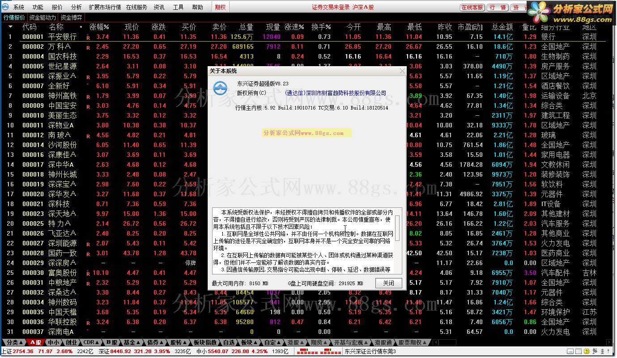Switch to the 资金博弈 tab

click(72, 18)
